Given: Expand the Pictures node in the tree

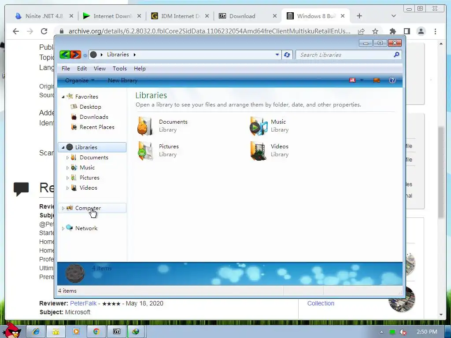Looking at the screenshot, I should coord(67,178).
